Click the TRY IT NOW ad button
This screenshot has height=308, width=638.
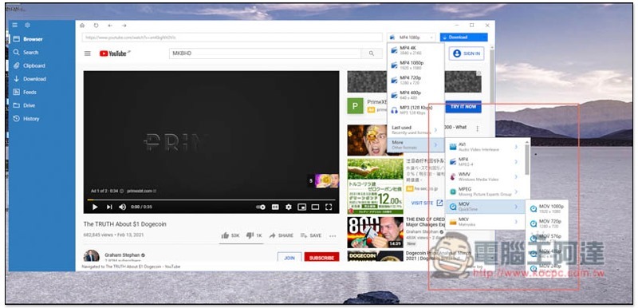[x=463, y=107]
